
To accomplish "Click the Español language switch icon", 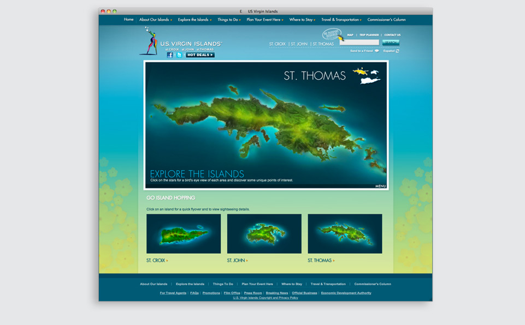I will pos(397,51).
